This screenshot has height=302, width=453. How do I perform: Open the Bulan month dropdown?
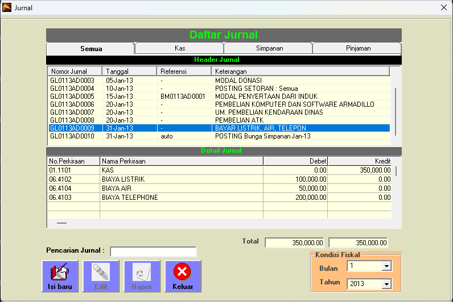tap(386, 266)
